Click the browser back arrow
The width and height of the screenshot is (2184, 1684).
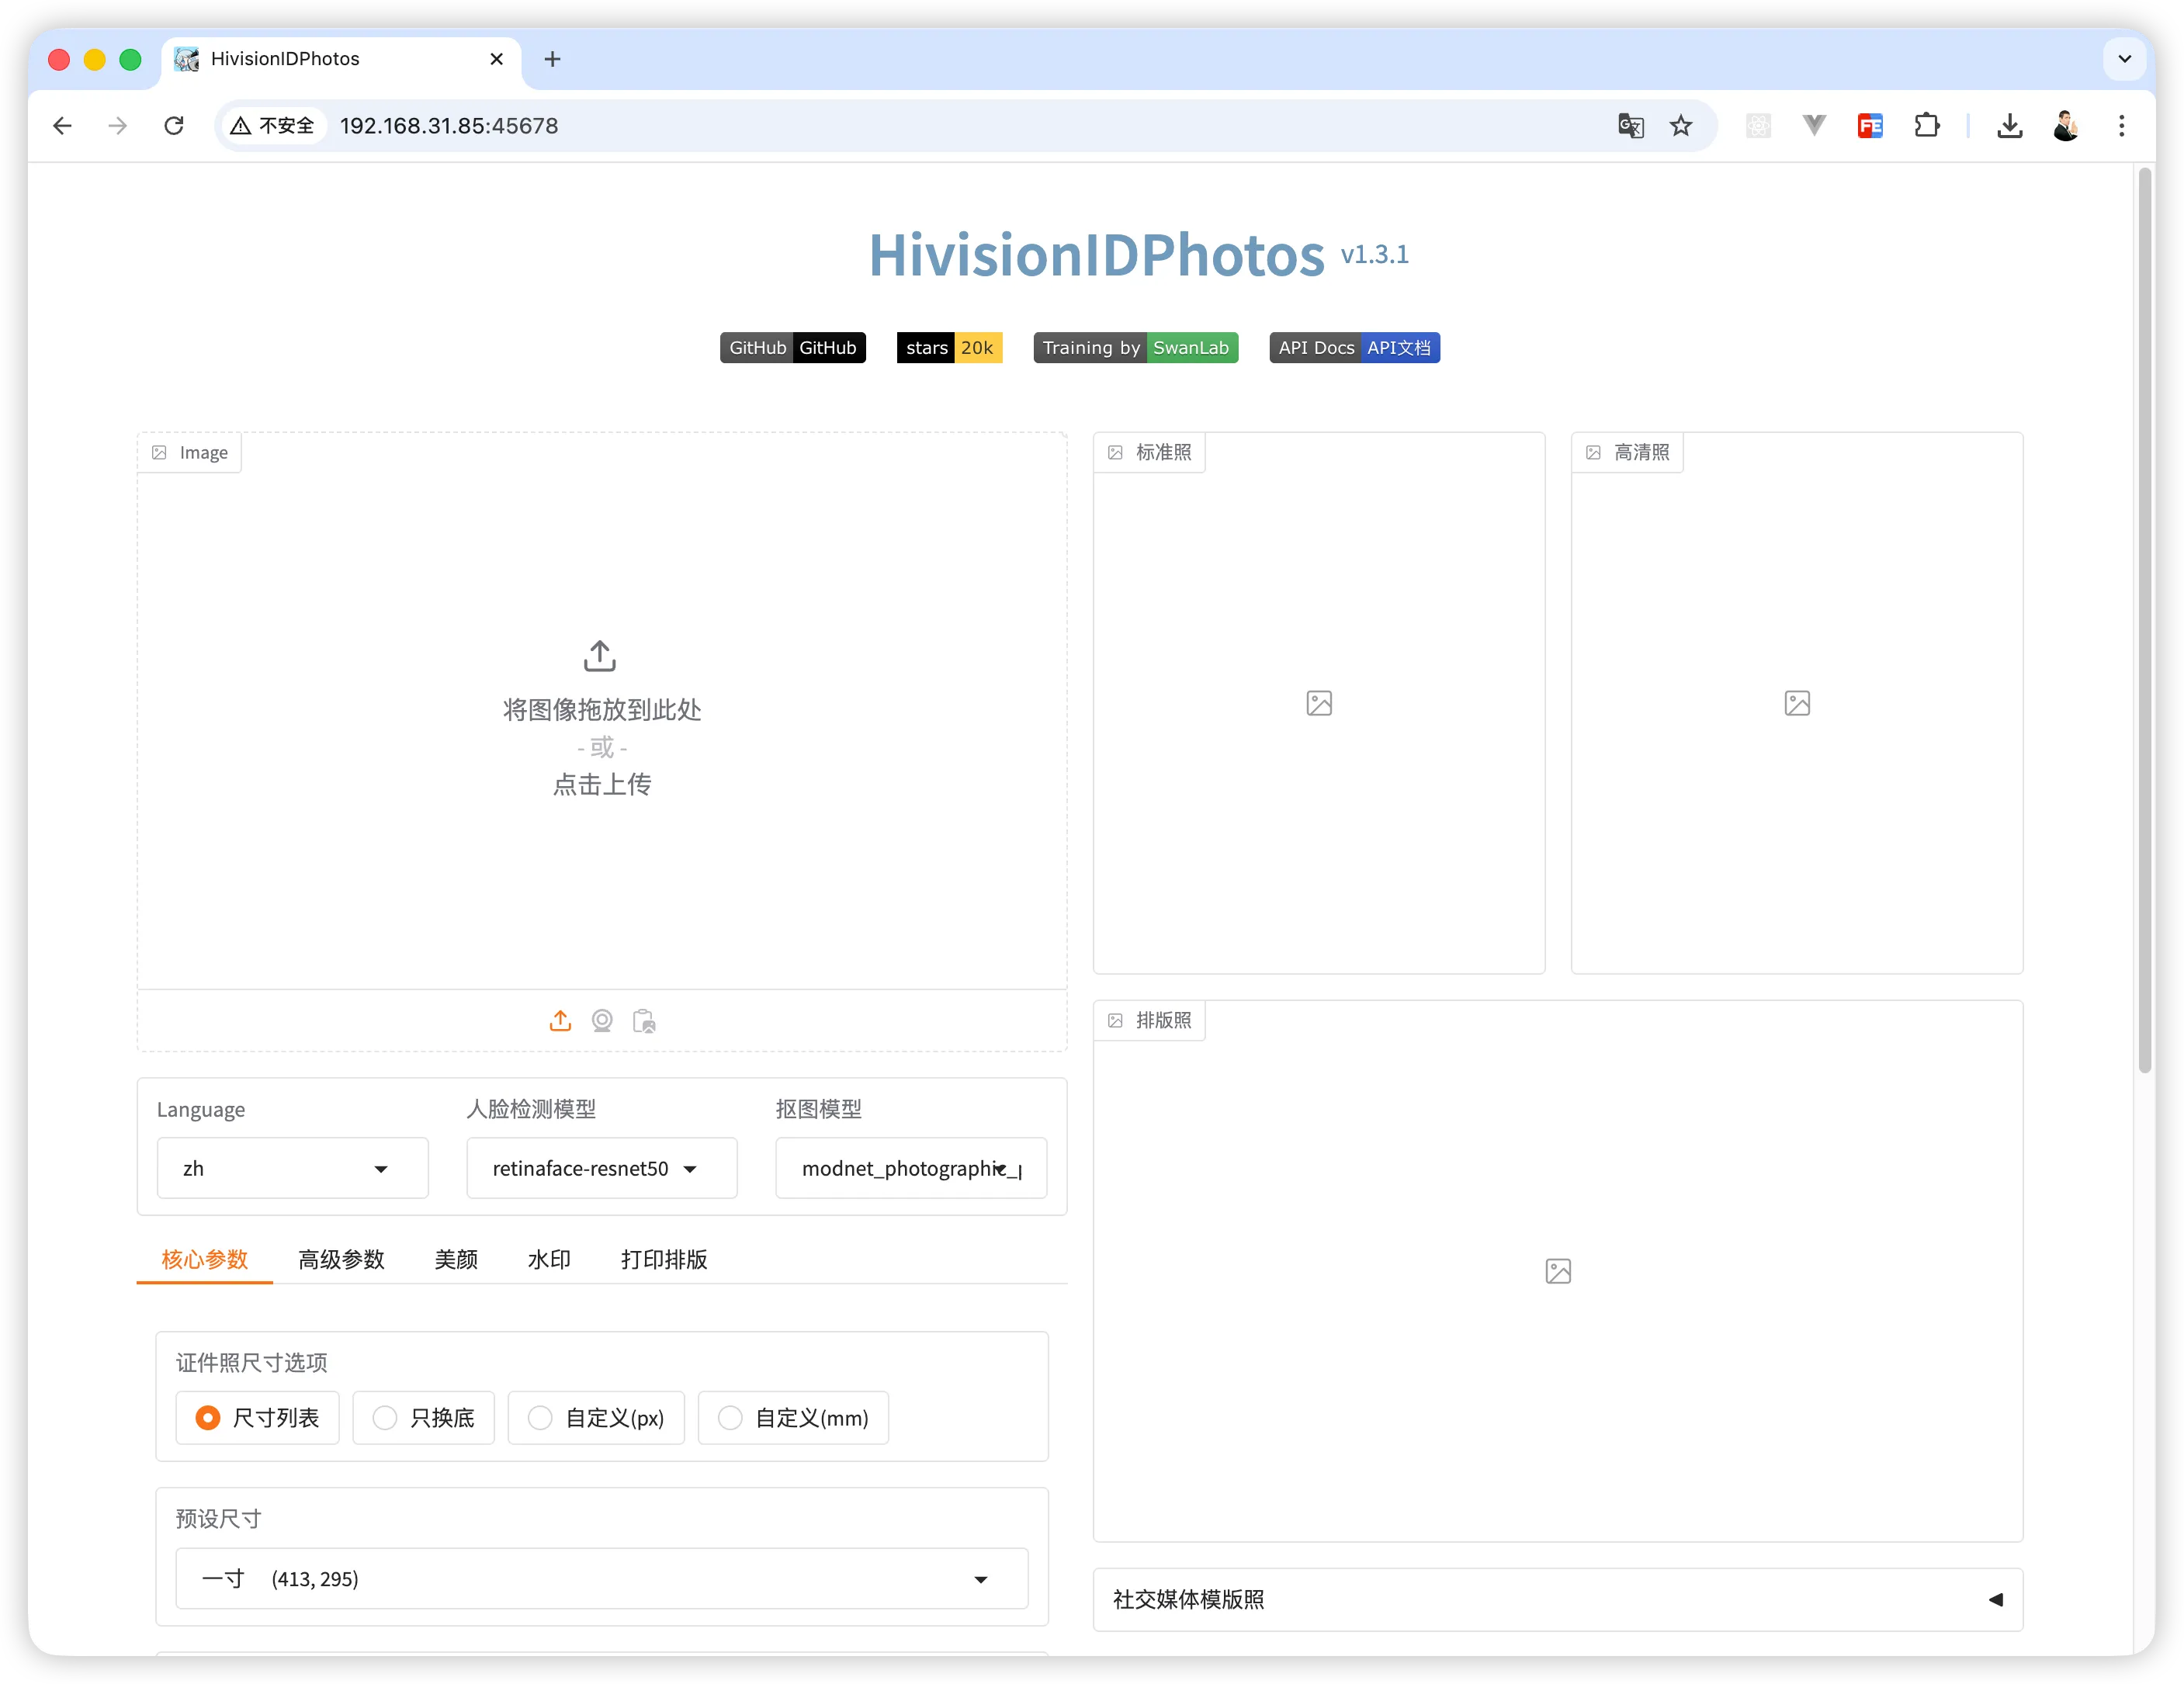62,126
